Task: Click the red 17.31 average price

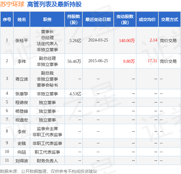Action: (x=152, y=61)
